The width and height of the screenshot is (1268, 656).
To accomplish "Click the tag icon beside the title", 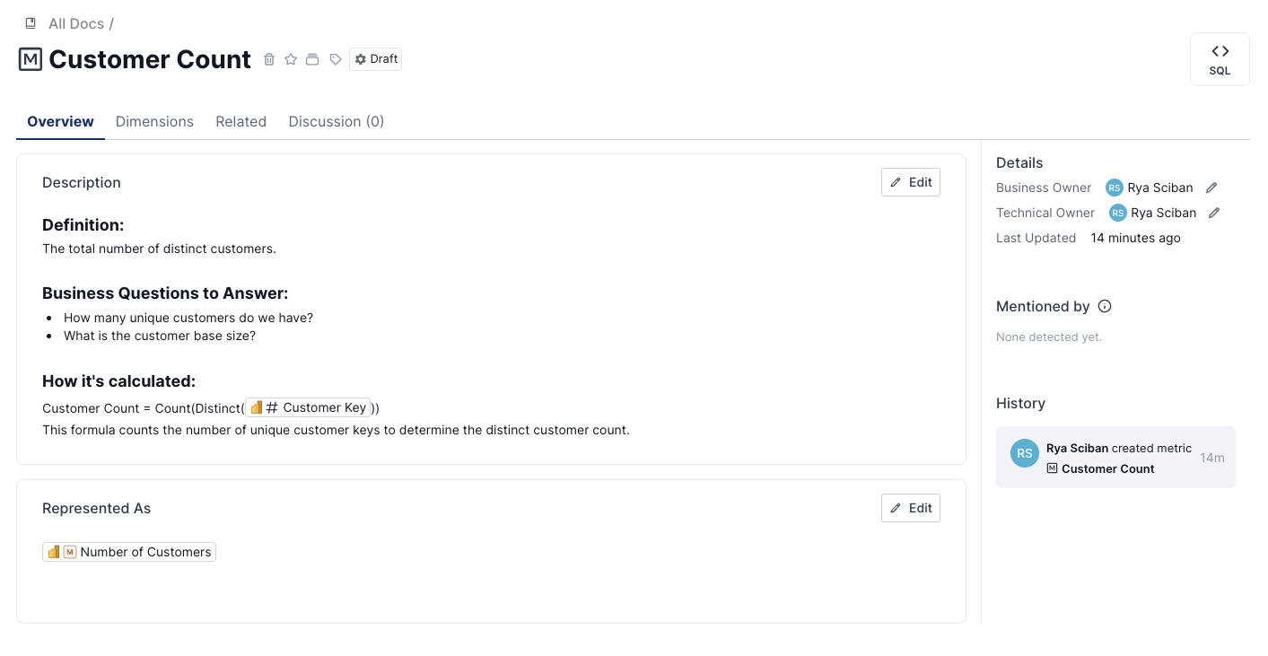I will [336, 59].
